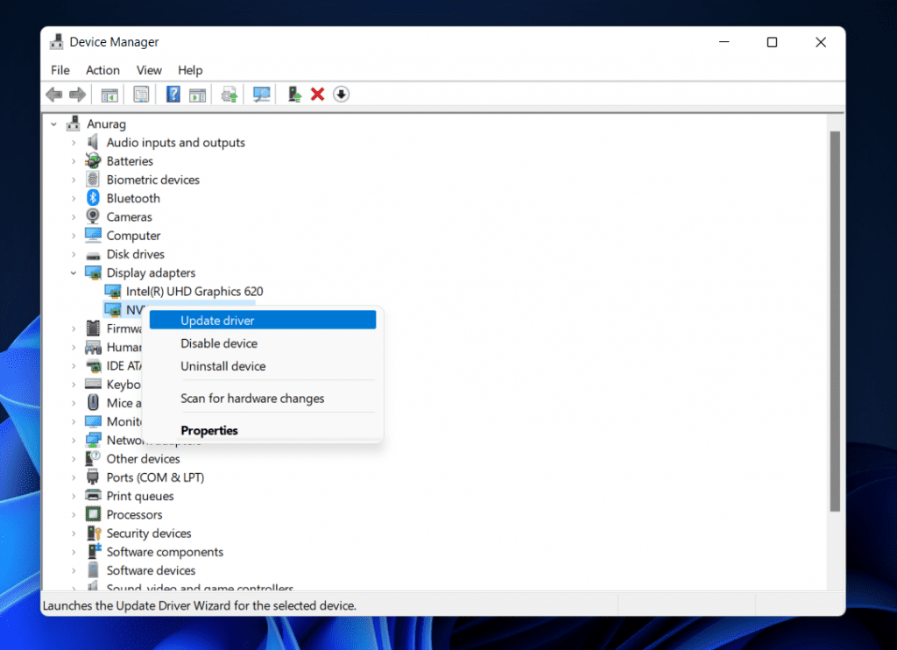Choose Properties in the context menu

point(209,430)
